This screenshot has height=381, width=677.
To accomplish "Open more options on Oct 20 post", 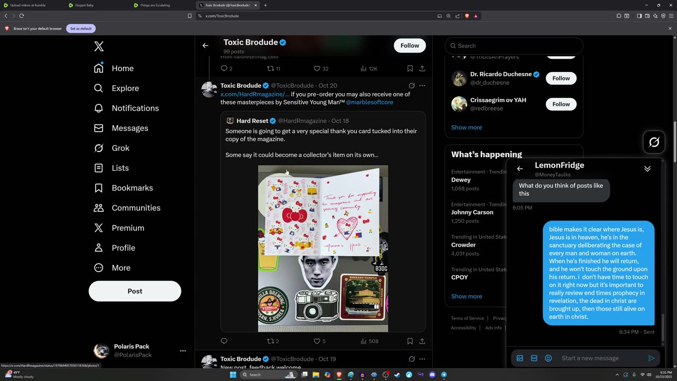I will click(x=422, y=85).
